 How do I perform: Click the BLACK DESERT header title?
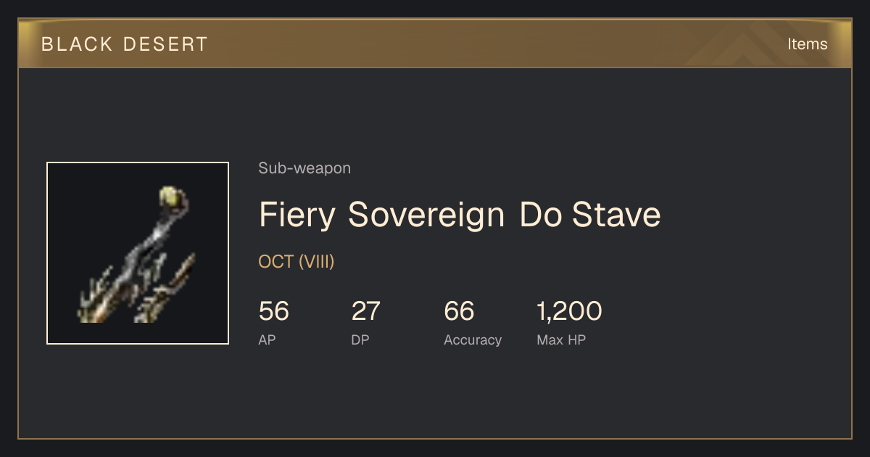coord(125,44)
